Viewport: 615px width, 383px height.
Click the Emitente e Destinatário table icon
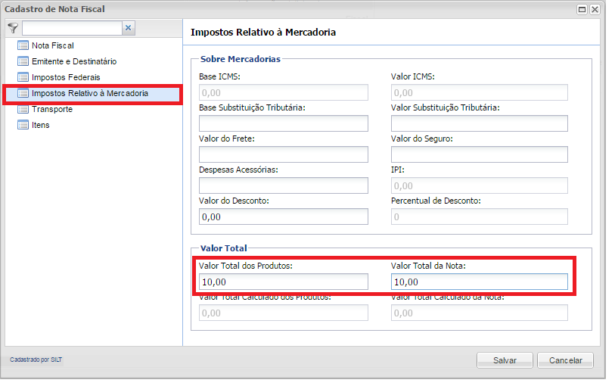(23, 61)
